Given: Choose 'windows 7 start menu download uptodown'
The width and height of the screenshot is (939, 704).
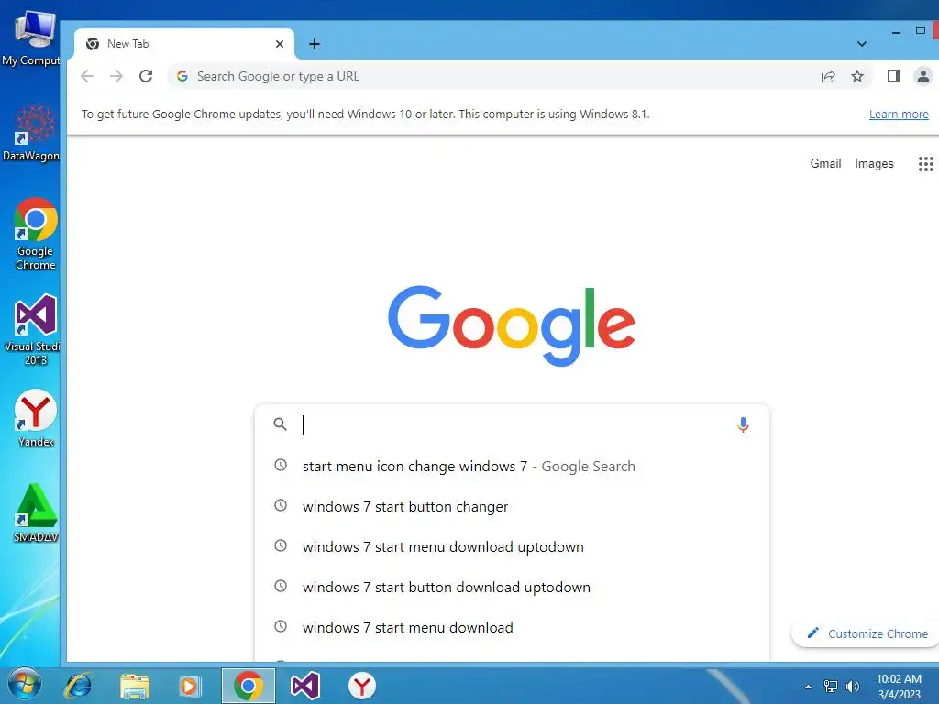Looking at the screenshot, I should pyautogui.click(x=512, y=546).
